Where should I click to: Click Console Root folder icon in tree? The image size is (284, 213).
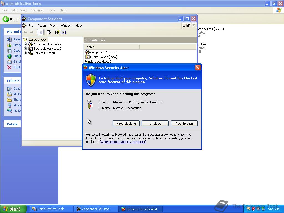(25, 40)
